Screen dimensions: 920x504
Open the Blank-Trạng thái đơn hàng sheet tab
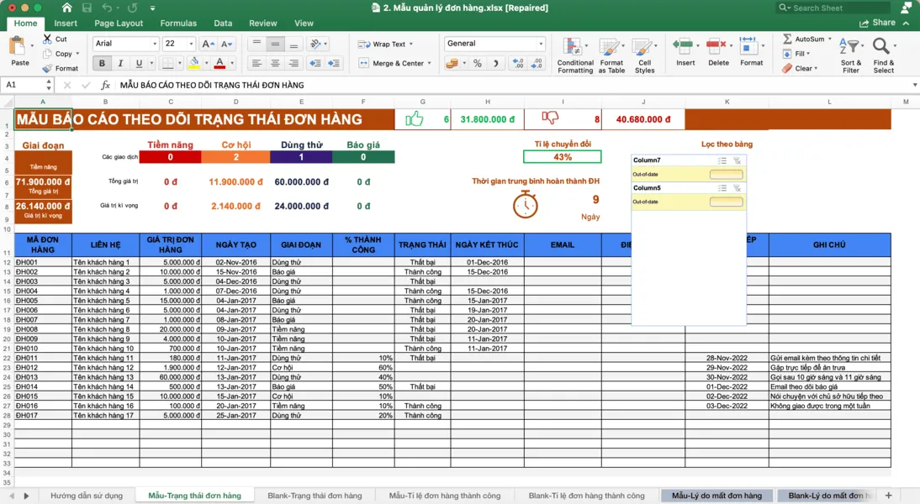pyautogui.click(x=314, y=496)
